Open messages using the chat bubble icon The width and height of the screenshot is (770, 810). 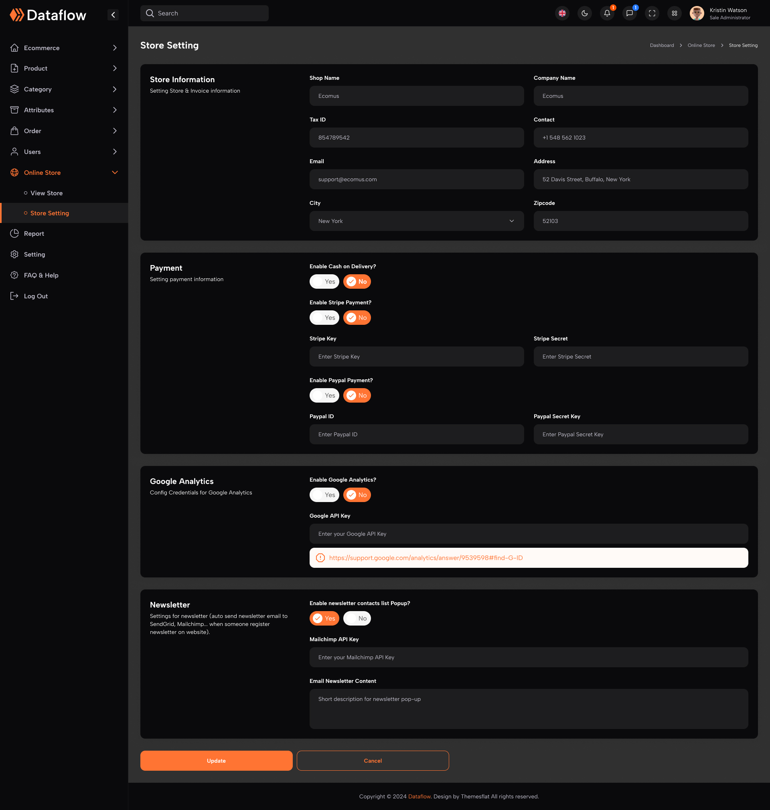pos(629,13)
